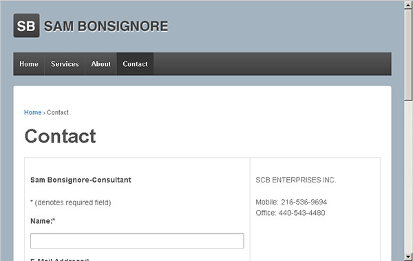
Task: Click the office number 440-543-4480
Action: [301, 213]
